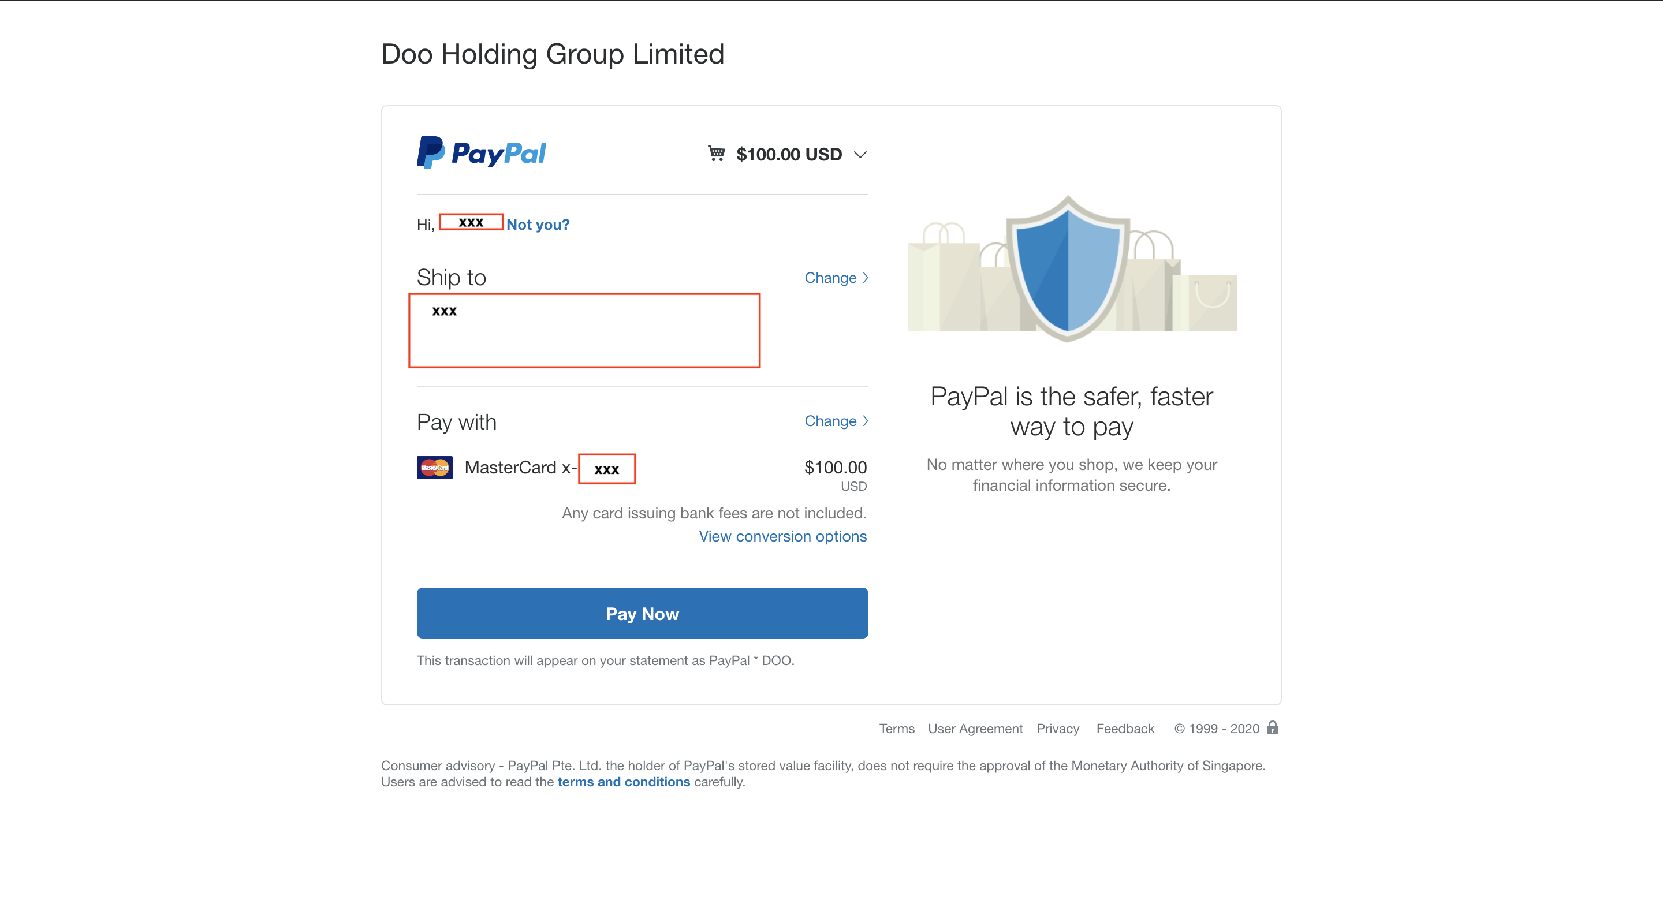Click the blue shield illustration
This screenshot has width=1663, height=911.
click(1068, 268)
